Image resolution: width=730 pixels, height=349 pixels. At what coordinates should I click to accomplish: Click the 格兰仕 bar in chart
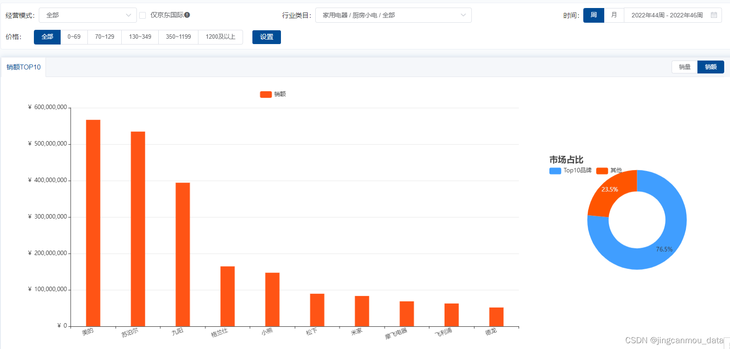coord(227,296)
